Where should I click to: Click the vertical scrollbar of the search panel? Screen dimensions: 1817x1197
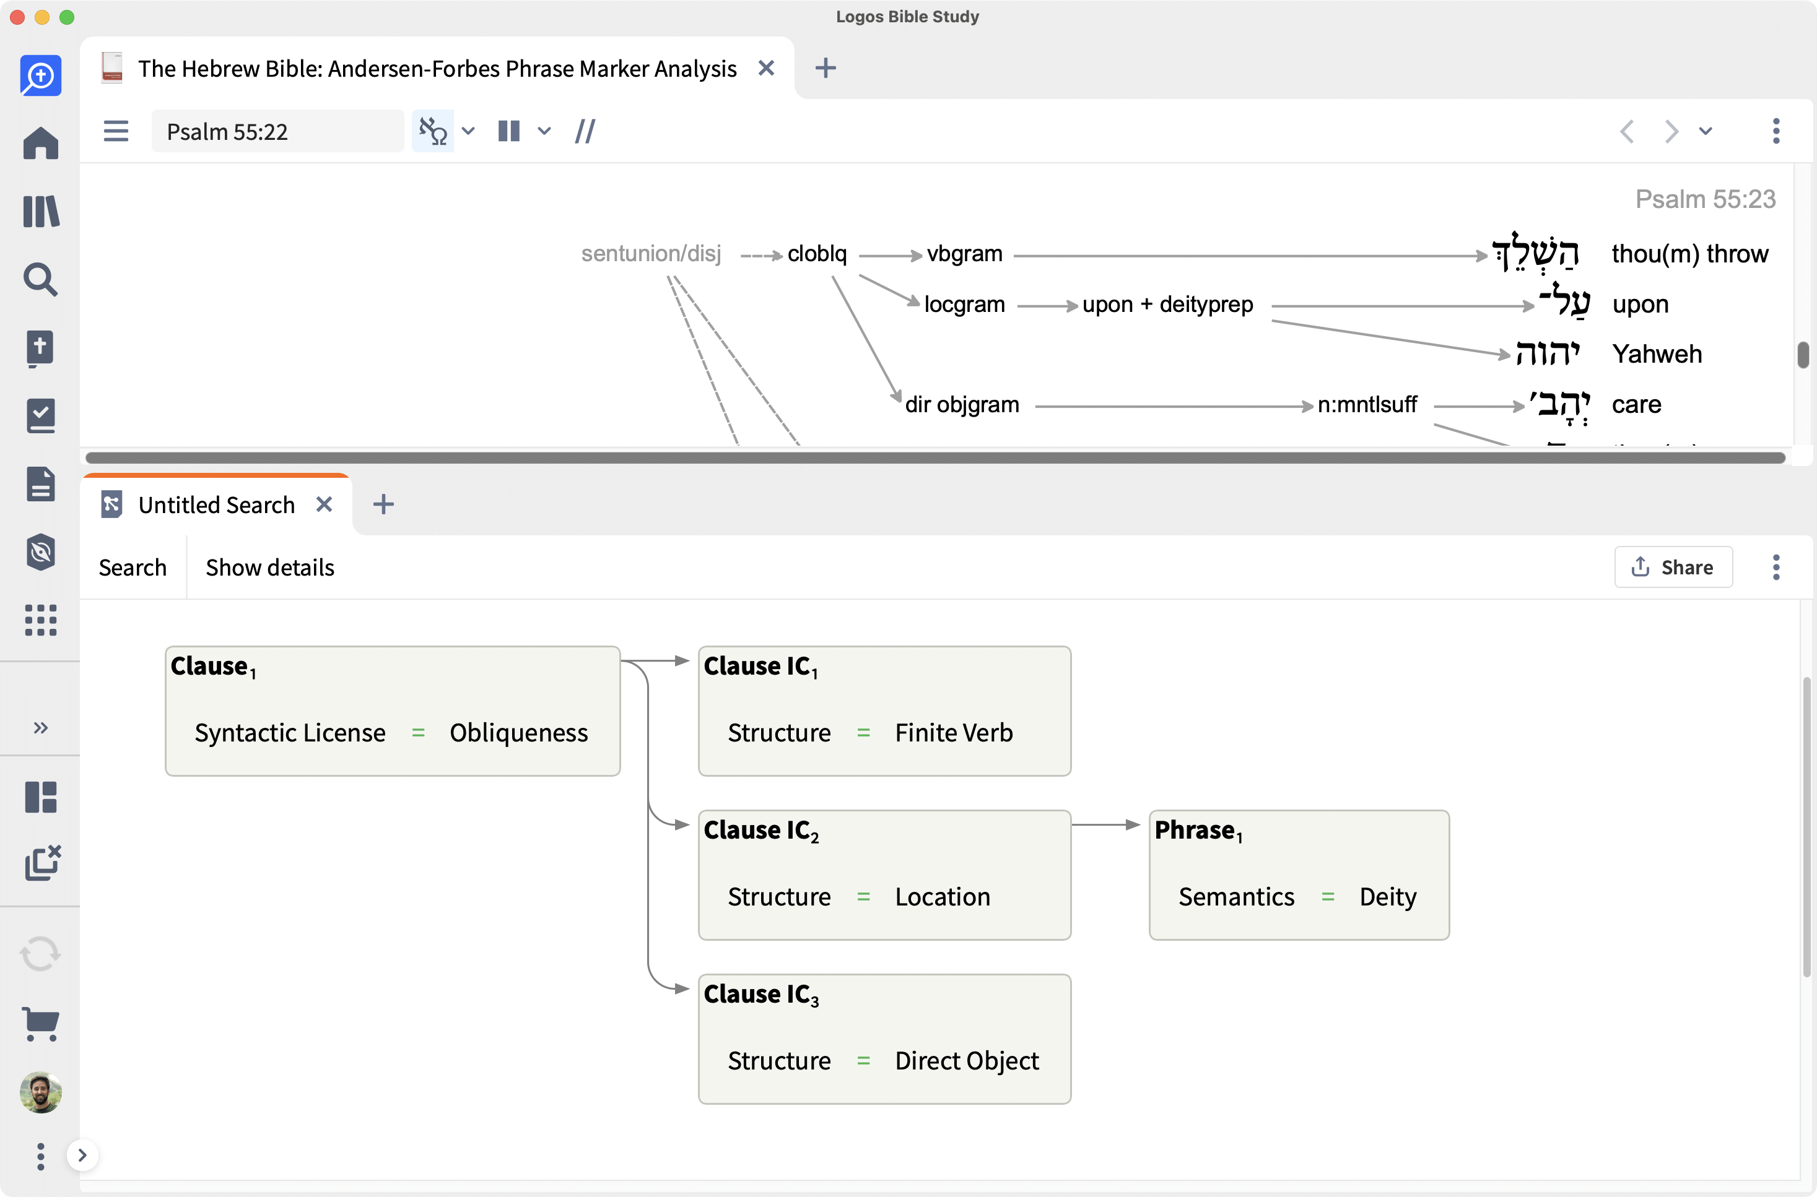click(1806, 826)
